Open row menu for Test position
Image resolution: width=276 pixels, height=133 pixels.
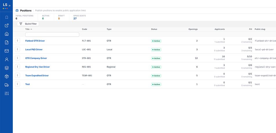17,84
